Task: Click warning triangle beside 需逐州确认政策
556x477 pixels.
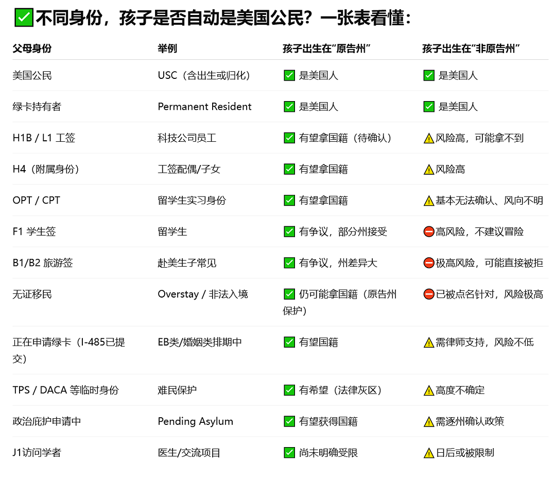Action: click(429, 422)
